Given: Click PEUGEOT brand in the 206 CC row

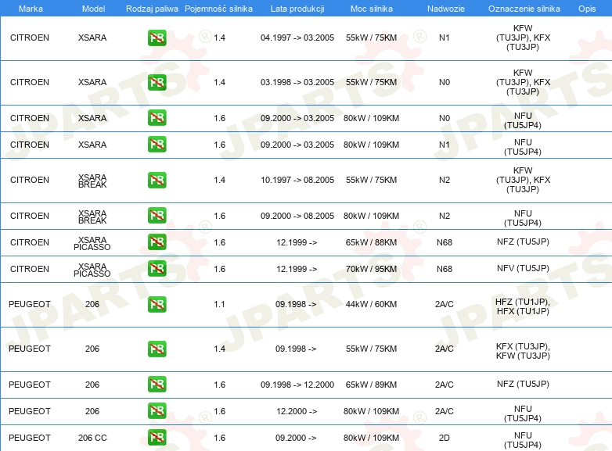Looking at the screenshot, I should click(30, 438).
